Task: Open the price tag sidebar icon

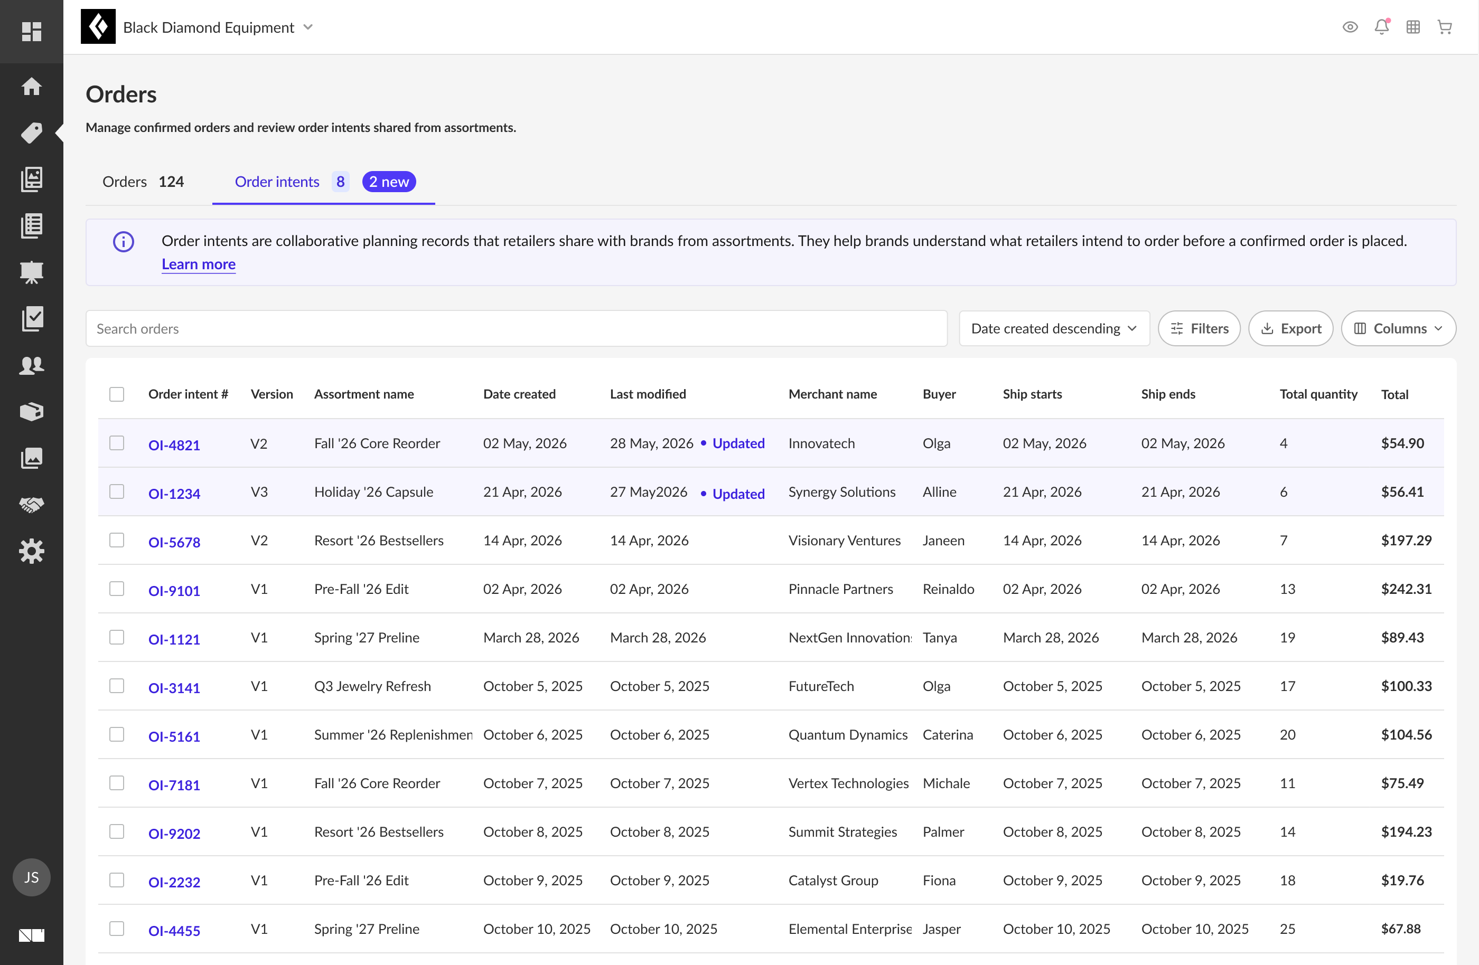Action: [31, 133]
